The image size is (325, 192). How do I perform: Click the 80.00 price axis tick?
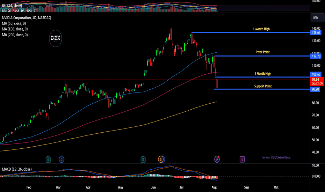click(x=316, y=103)
